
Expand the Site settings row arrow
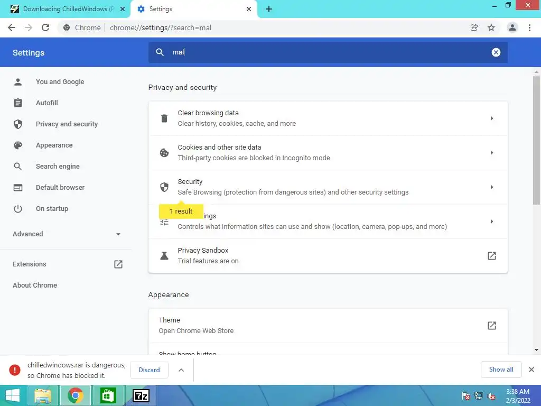coord(492,222)
